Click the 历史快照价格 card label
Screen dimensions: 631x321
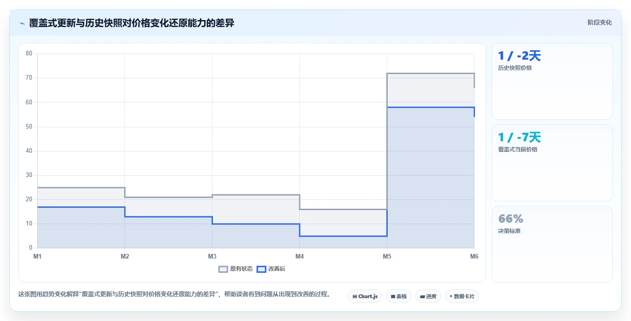(x=515, y=68)
